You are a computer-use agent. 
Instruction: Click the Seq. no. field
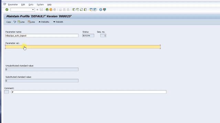pos(103,36)
